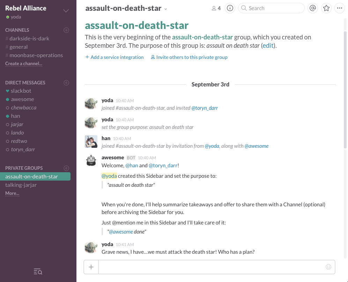The height and width of the screenshot is (282, 348).
Task: Start a new direct message plus icon
Action: tap(66, 83)
